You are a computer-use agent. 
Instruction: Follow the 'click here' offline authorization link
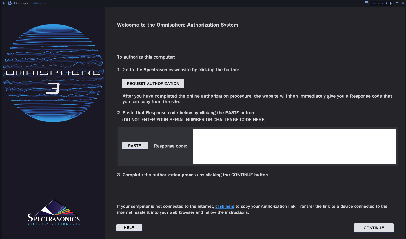(x=225, y=206)
